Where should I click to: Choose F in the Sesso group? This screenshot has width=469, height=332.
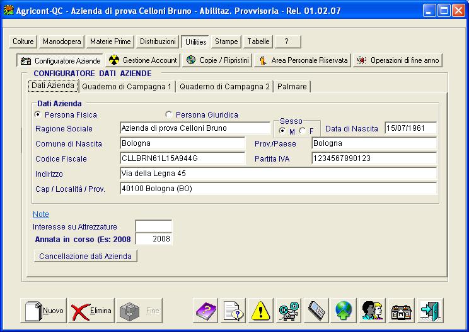303,131
